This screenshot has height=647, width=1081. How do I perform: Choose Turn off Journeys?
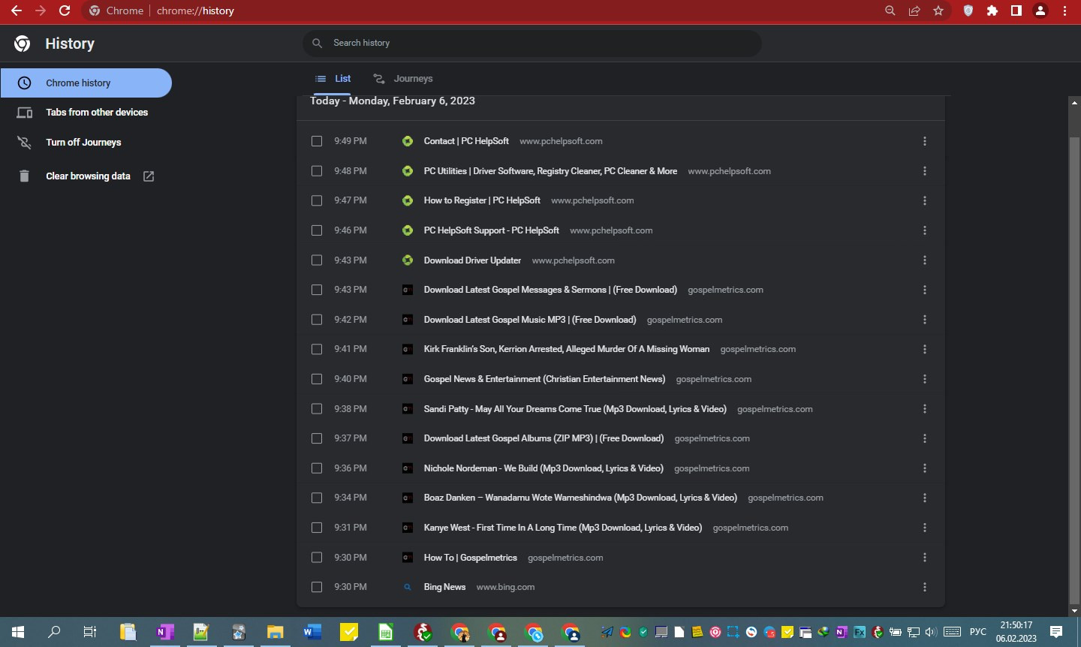pos(86,143)
